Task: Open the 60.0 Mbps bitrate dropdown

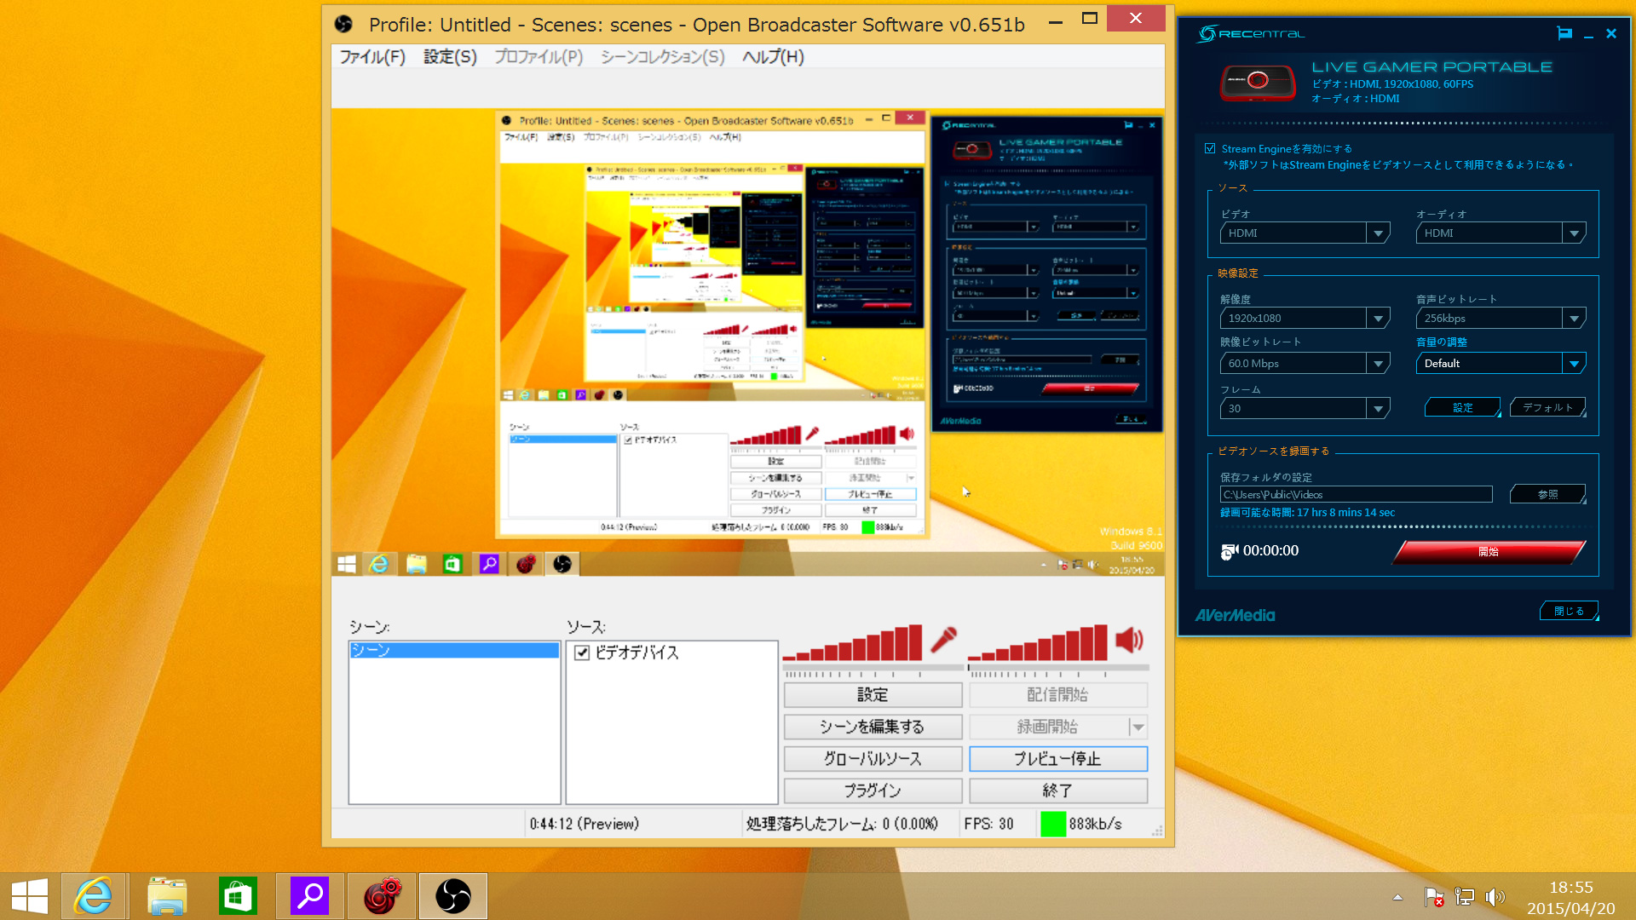Action: [1378, 364]
